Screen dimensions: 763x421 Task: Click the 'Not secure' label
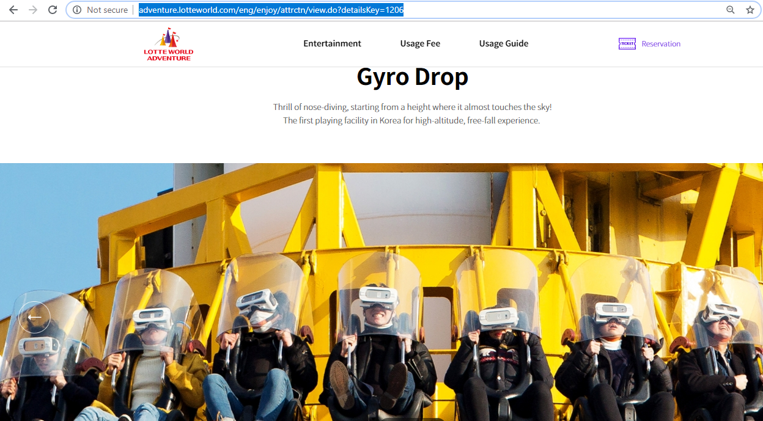(x=108, y=10)
